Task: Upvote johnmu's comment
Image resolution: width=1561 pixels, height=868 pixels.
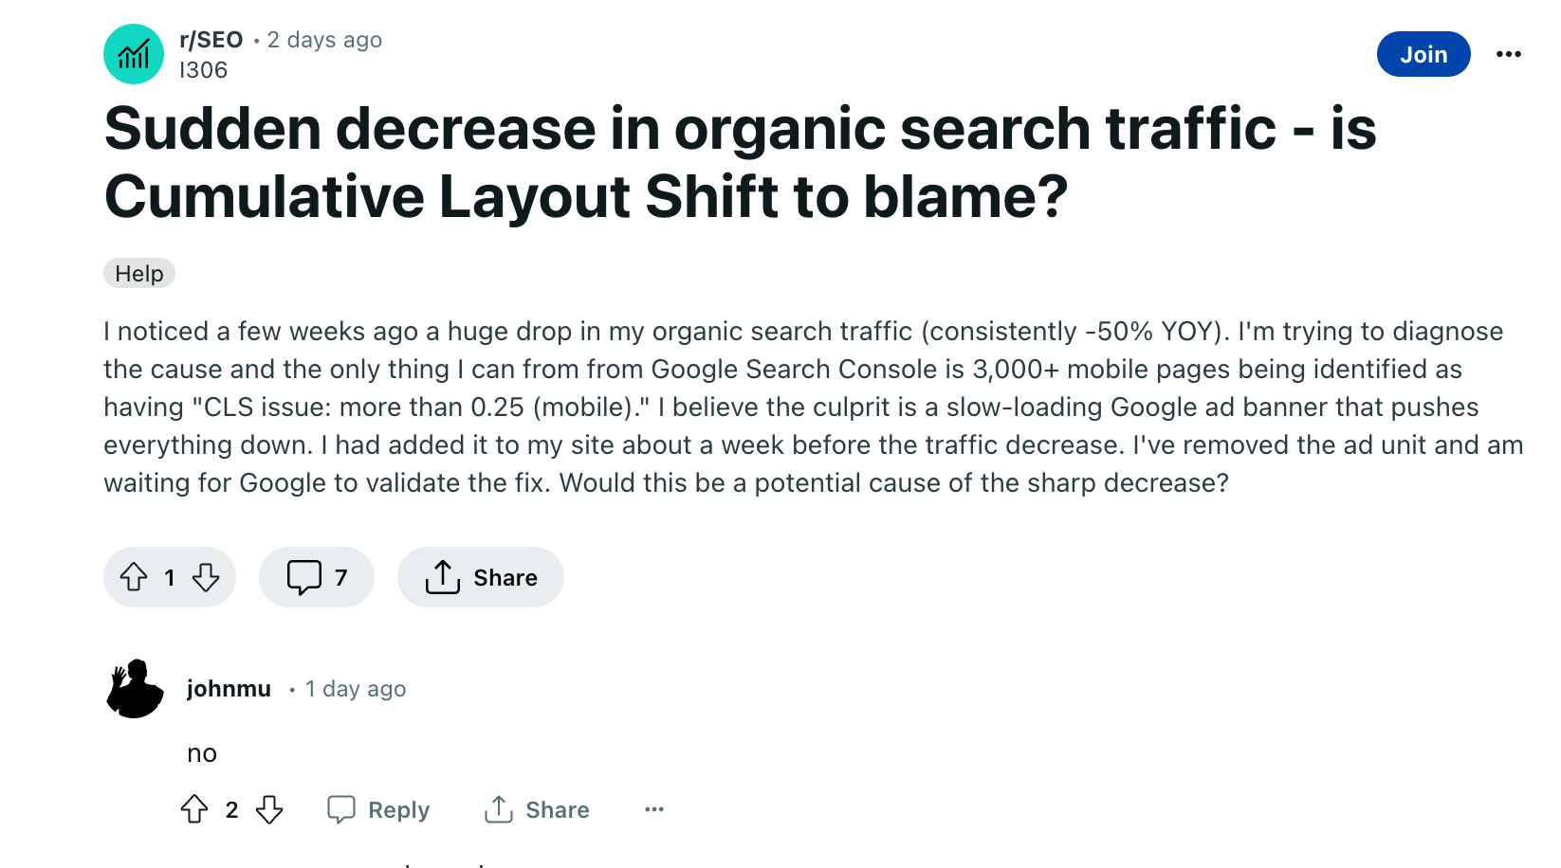Action: tap(194, 809)
